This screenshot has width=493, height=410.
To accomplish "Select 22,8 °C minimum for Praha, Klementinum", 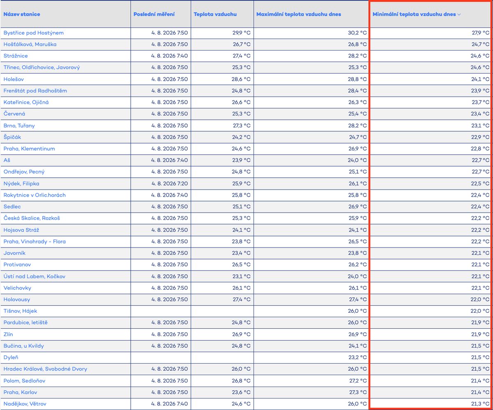I will coord(480,149).
